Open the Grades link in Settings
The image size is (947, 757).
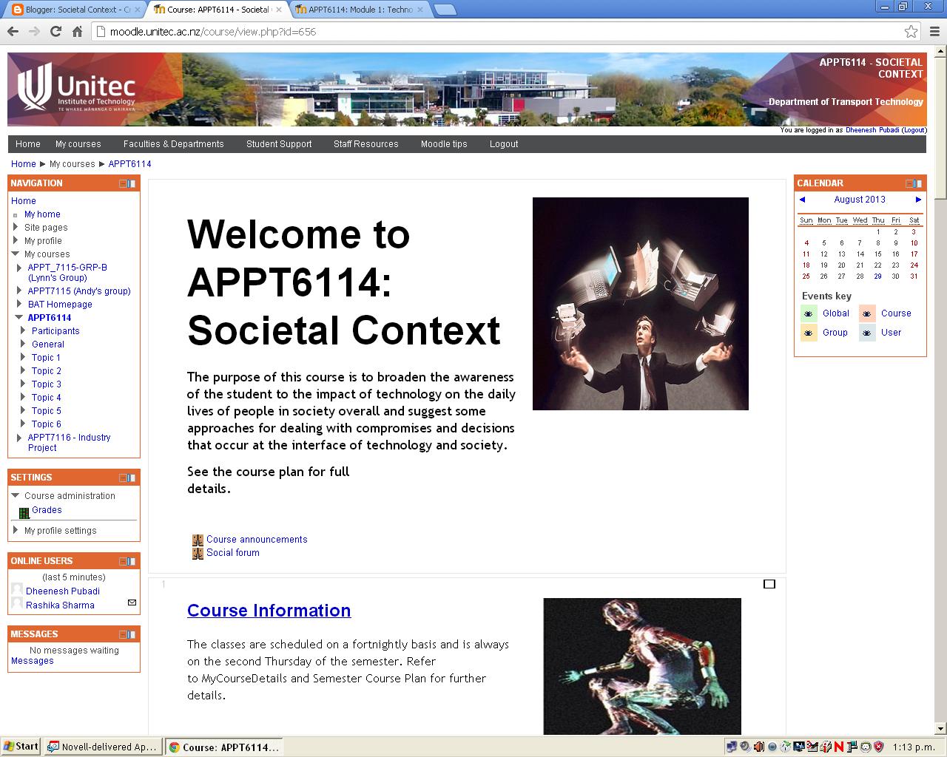(47, 510)
